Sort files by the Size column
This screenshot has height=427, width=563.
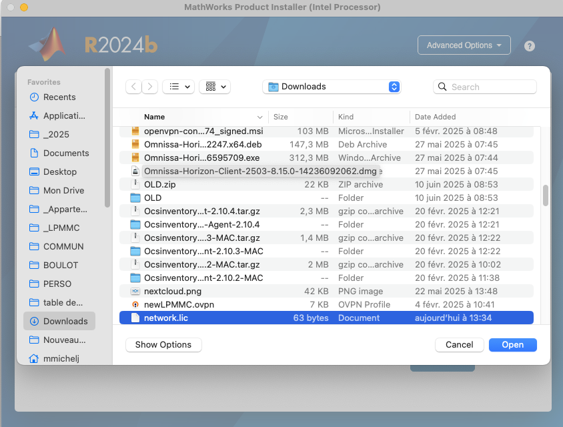(x=280, y=117)
